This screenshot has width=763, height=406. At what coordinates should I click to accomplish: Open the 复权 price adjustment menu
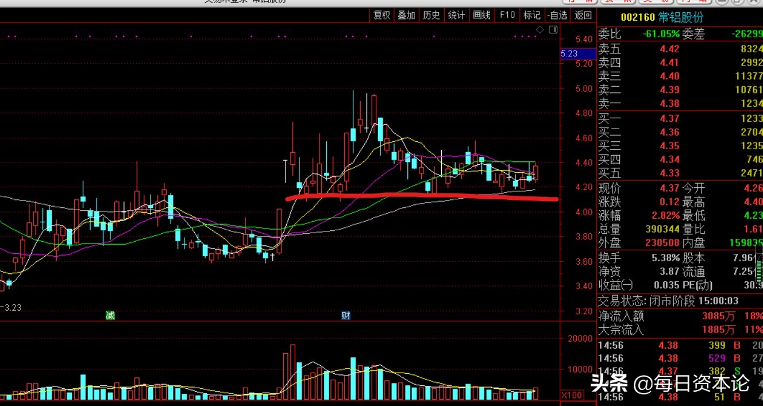[x=382, y=16]
